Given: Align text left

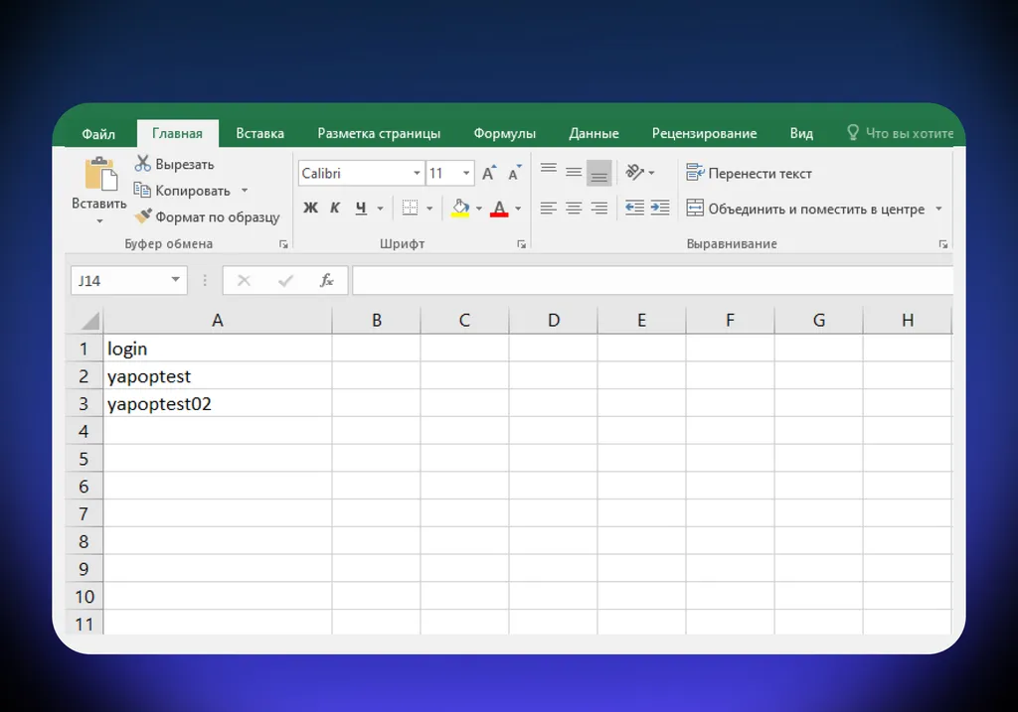Looking at the screenshot, I should [549, 209].
